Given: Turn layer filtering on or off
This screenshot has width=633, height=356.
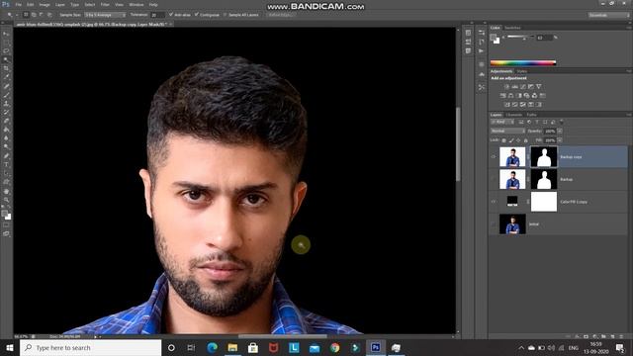Looking at the screenshot, I should 561,122.
